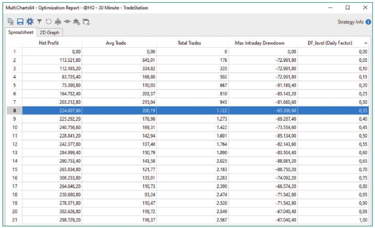Click the circular refresh arrow icon

coord(49,21)
